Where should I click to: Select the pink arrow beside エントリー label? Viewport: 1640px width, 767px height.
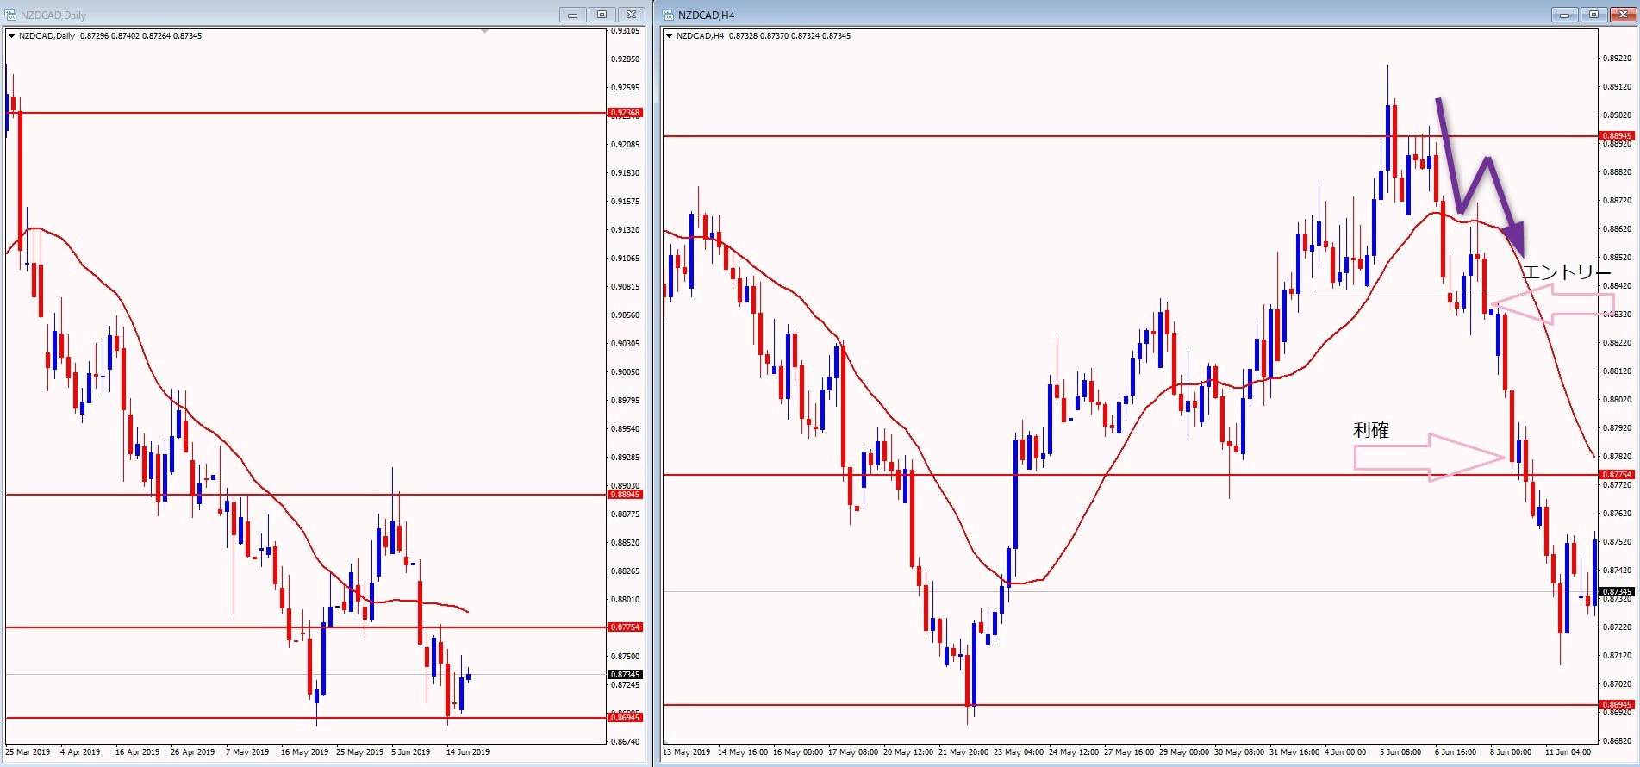pos(1554,304)
